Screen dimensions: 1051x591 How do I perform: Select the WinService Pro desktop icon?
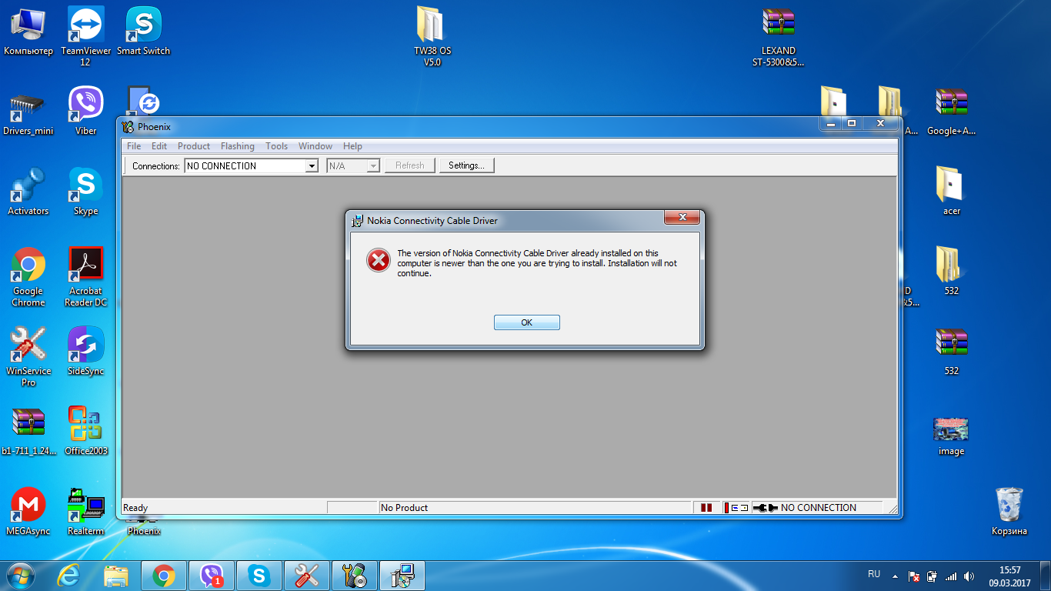pyautogui.click(x=28, y=357)
